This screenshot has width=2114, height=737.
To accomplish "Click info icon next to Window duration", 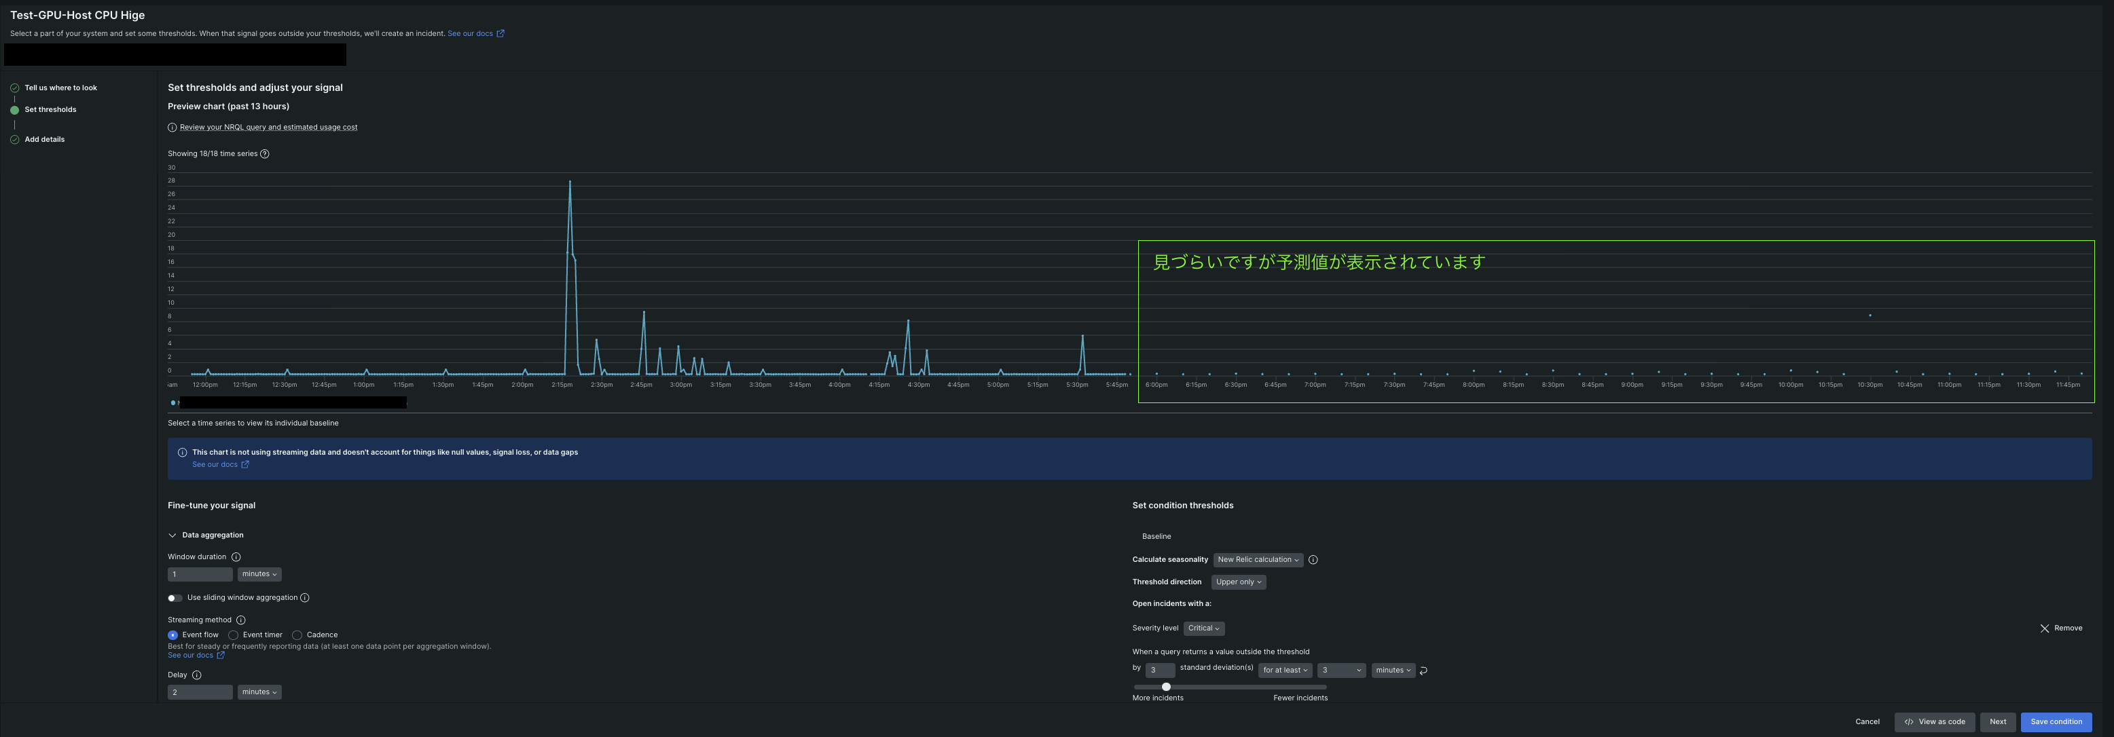I will [x=236, y=556].
